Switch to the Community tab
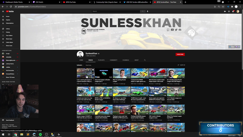Image resolution: width=243 pixels, height=137 pixels. (114, 60)
